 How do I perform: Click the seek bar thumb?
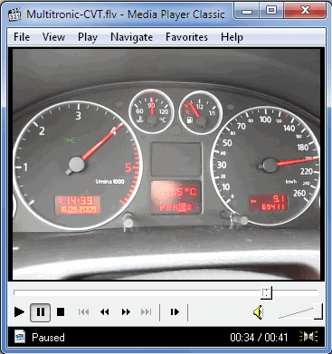coord(266,292)
